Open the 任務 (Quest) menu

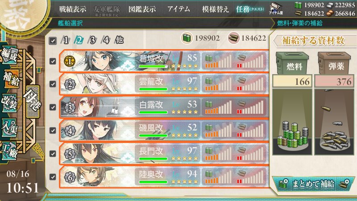(x=250, y=9)
